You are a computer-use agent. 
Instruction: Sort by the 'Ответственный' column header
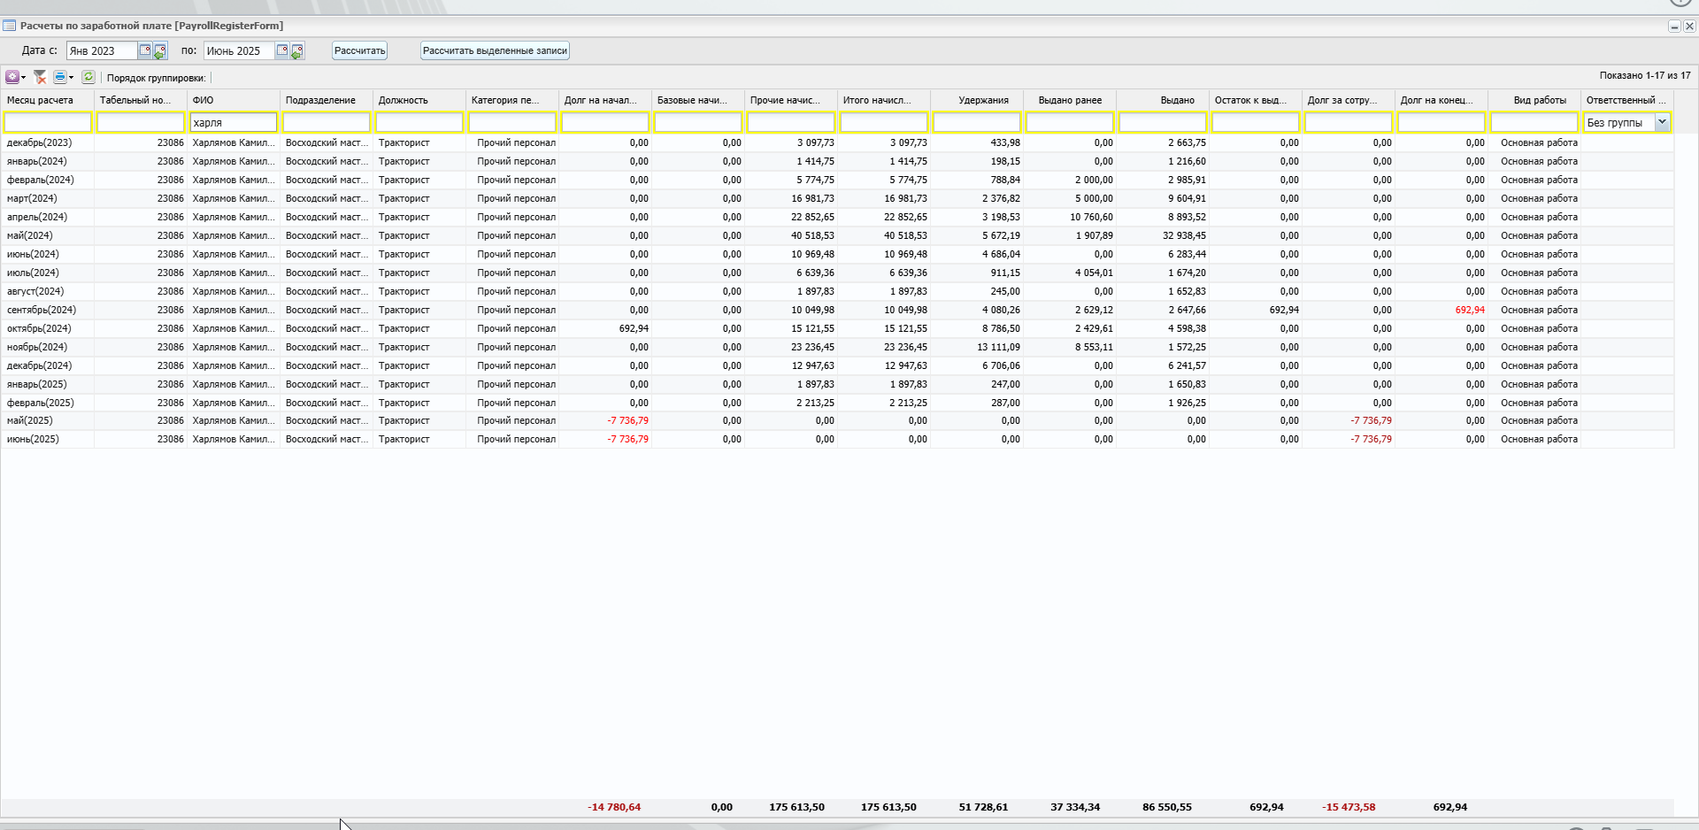[x=1627, y=100]
